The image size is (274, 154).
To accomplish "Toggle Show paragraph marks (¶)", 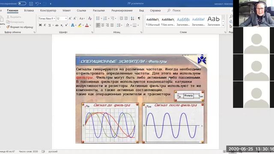I will click(139, 18).
